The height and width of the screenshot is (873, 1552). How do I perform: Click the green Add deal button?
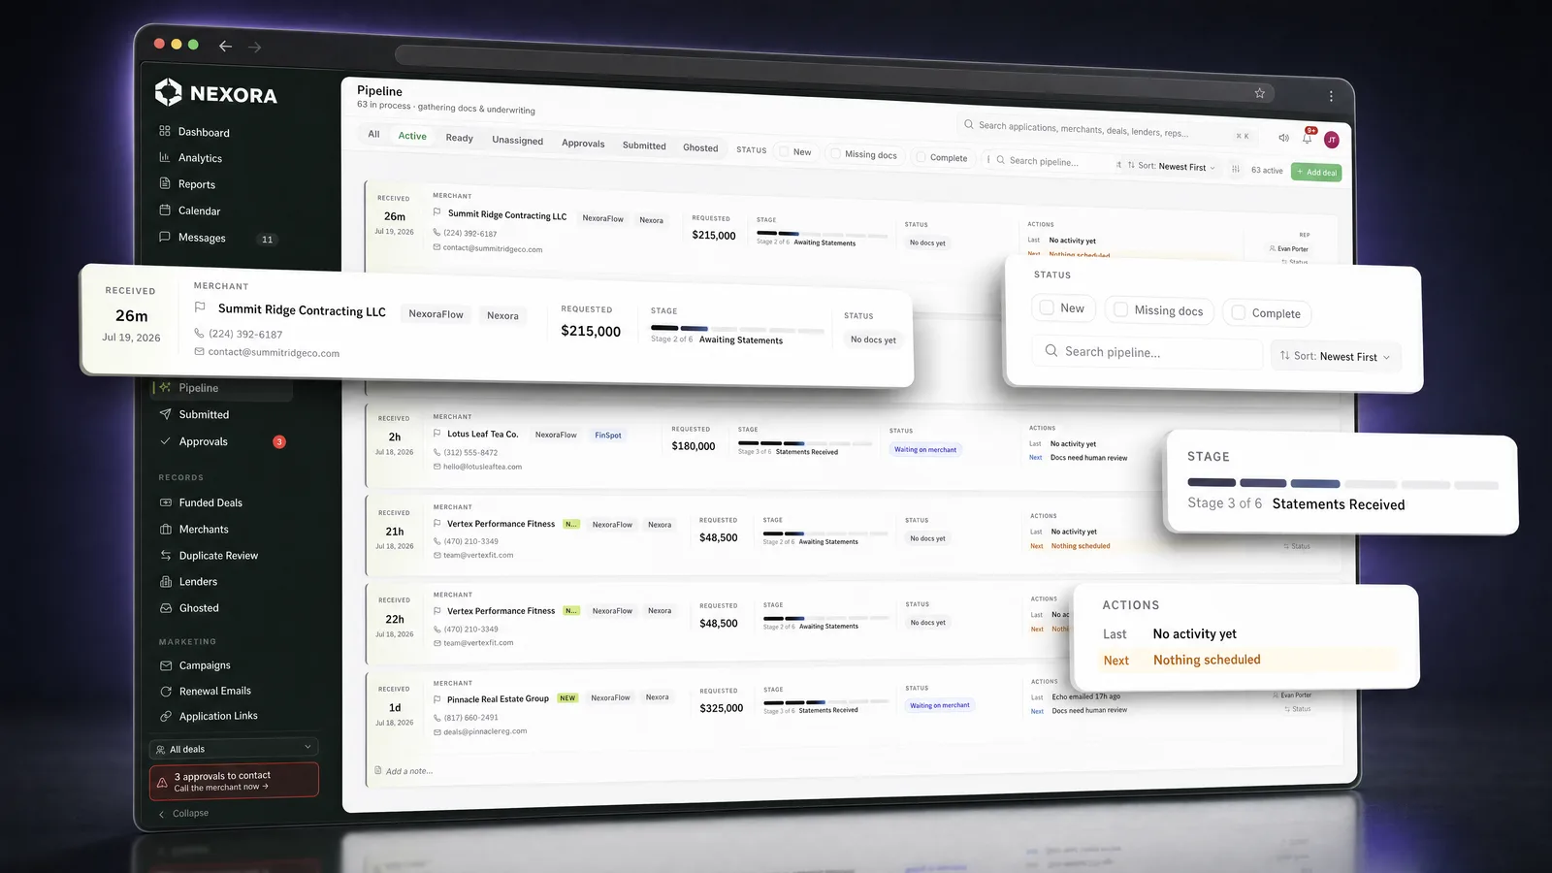coord(1316,172)
